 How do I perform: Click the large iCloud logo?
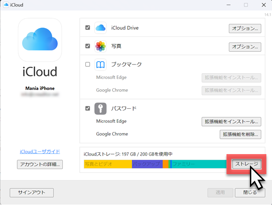40,40
